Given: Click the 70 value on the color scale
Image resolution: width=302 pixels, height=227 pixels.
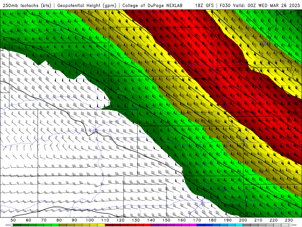Looking at the screenshot, I should [44, 220].
